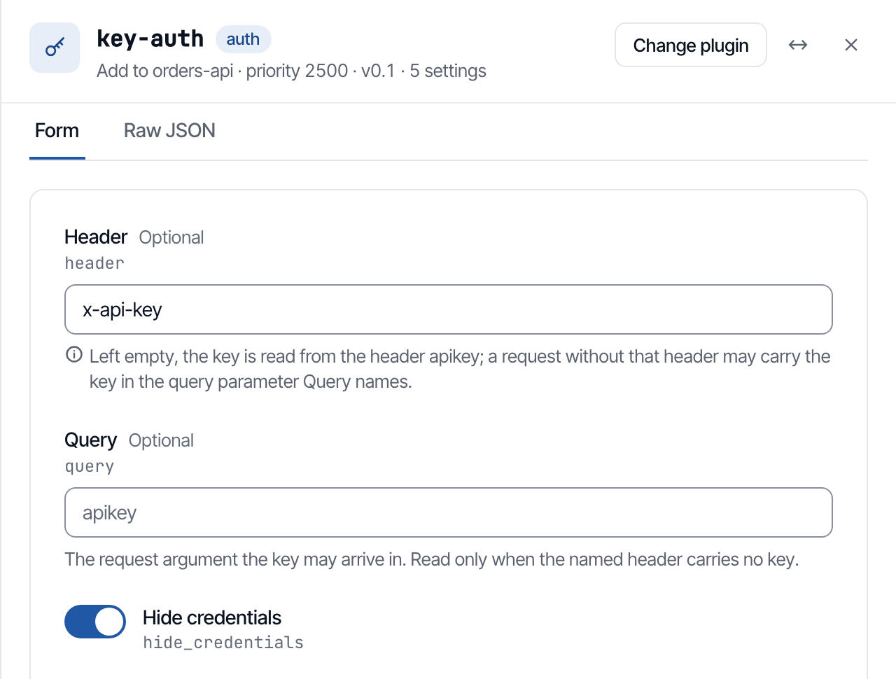Focus the Header field containing x-api-key

pyautogui.click(x=449, y=309)
